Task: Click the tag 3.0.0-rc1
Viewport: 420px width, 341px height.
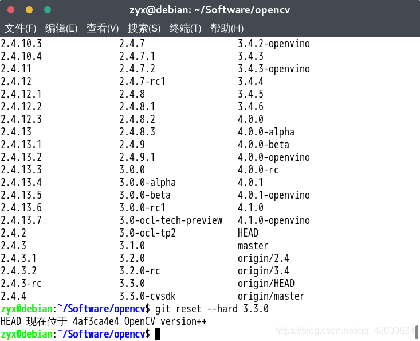Action: coord(142,208)
